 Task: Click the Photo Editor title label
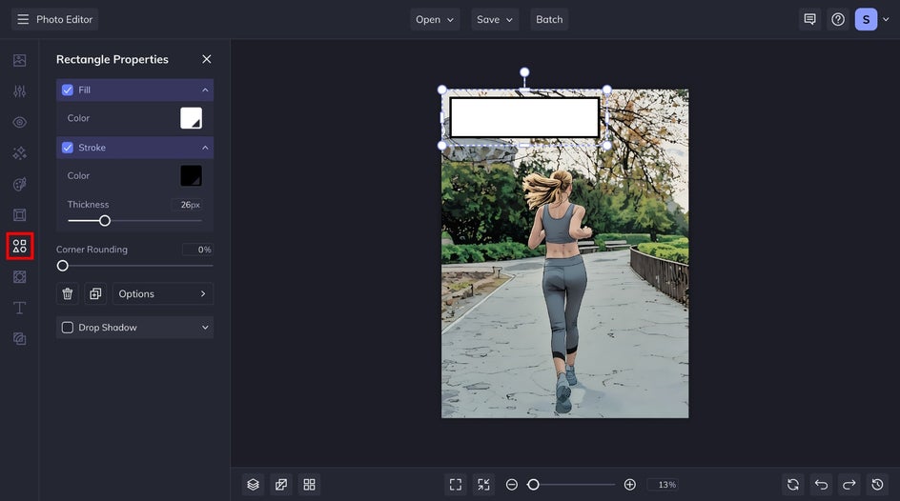[64, 19]
